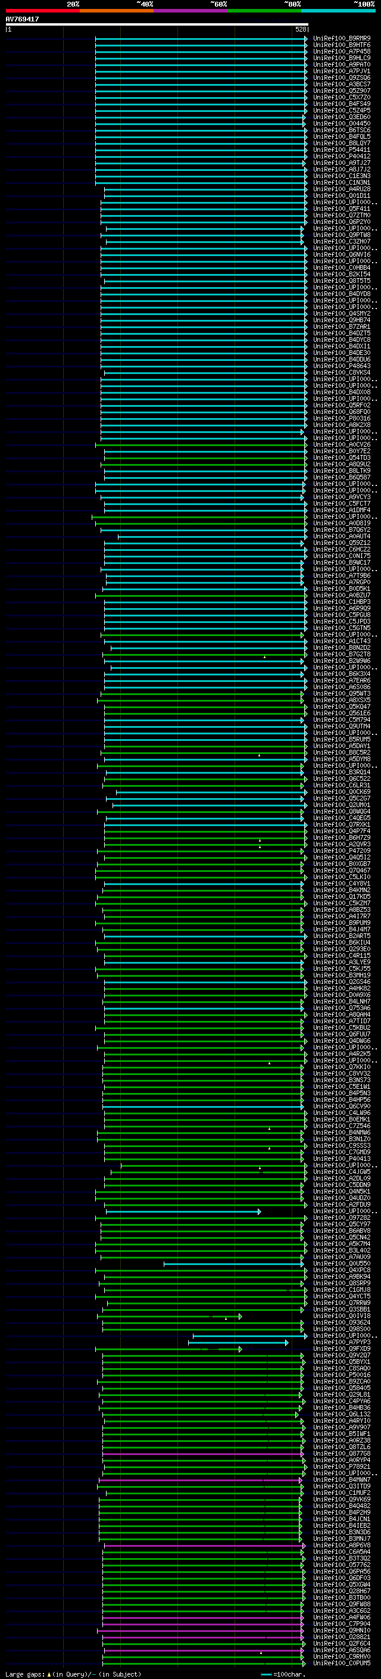Select hit UniRef100_Q01D11

click(x=342, y=195)
